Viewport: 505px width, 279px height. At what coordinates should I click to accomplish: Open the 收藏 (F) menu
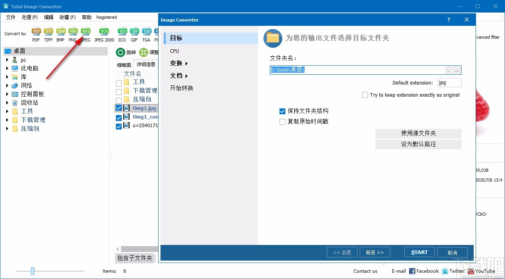click(68, 17)
